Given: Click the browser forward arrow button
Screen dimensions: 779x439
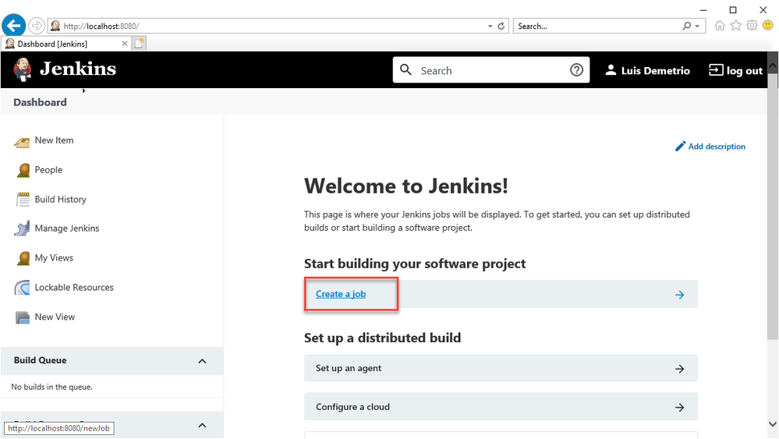Looking at the screenshot, I should click(37, 25).
